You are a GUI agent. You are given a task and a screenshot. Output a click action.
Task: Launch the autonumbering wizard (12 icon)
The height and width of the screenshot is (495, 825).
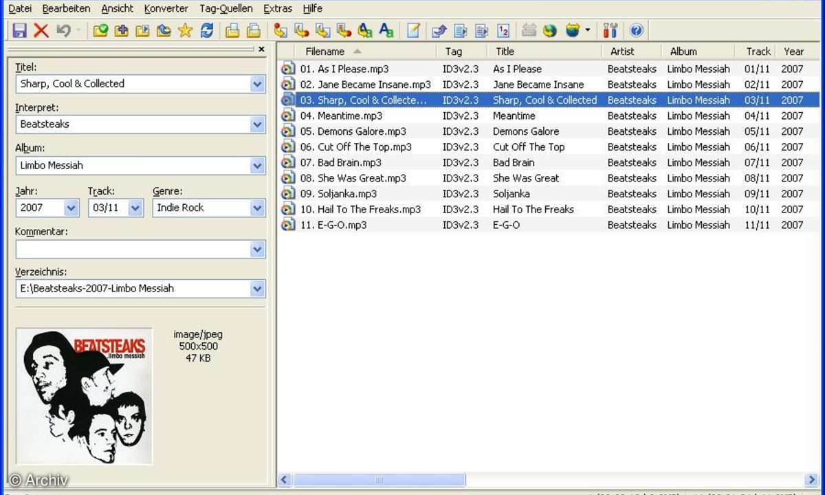[x=503, y=31]
